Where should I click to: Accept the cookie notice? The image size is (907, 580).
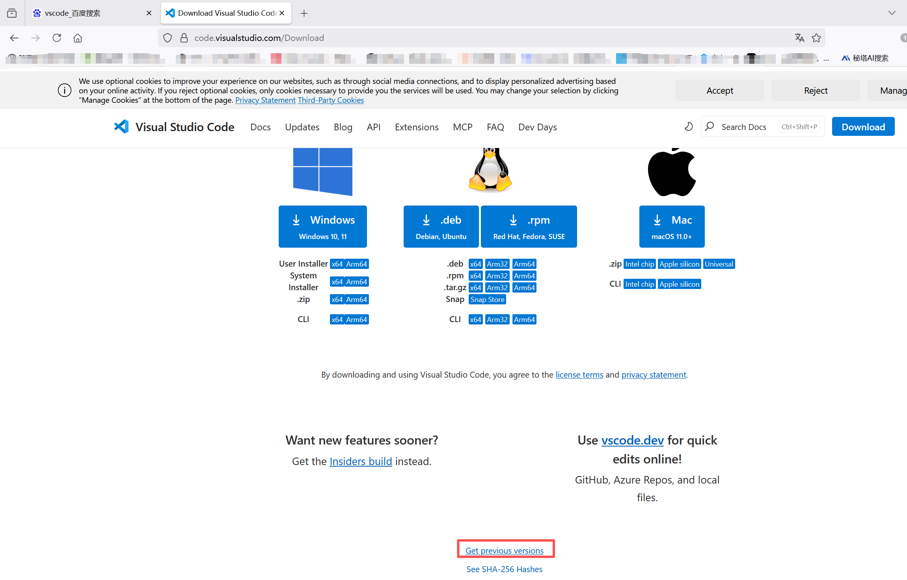[720, 90]
